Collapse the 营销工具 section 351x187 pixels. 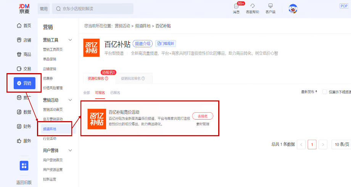(x=70, y=40)
